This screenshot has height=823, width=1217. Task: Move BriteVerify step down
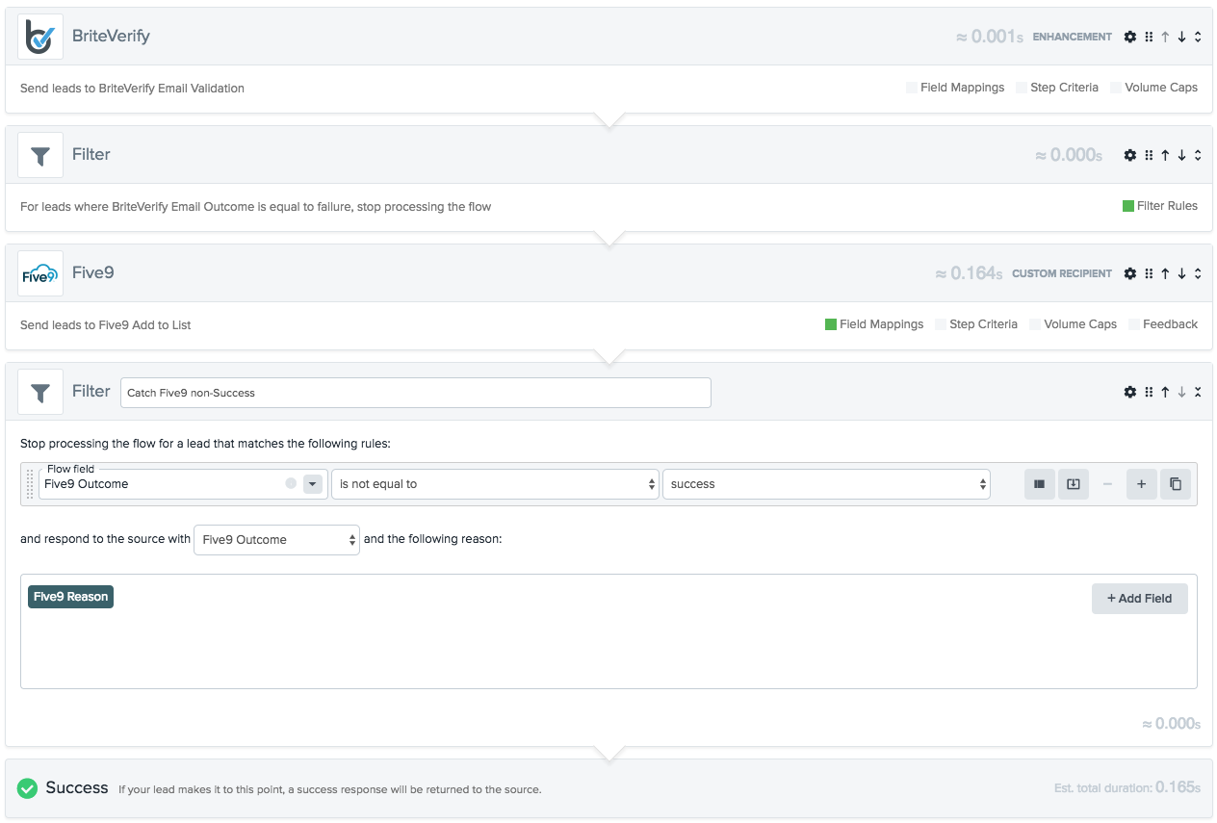(x=1181, y=37)
